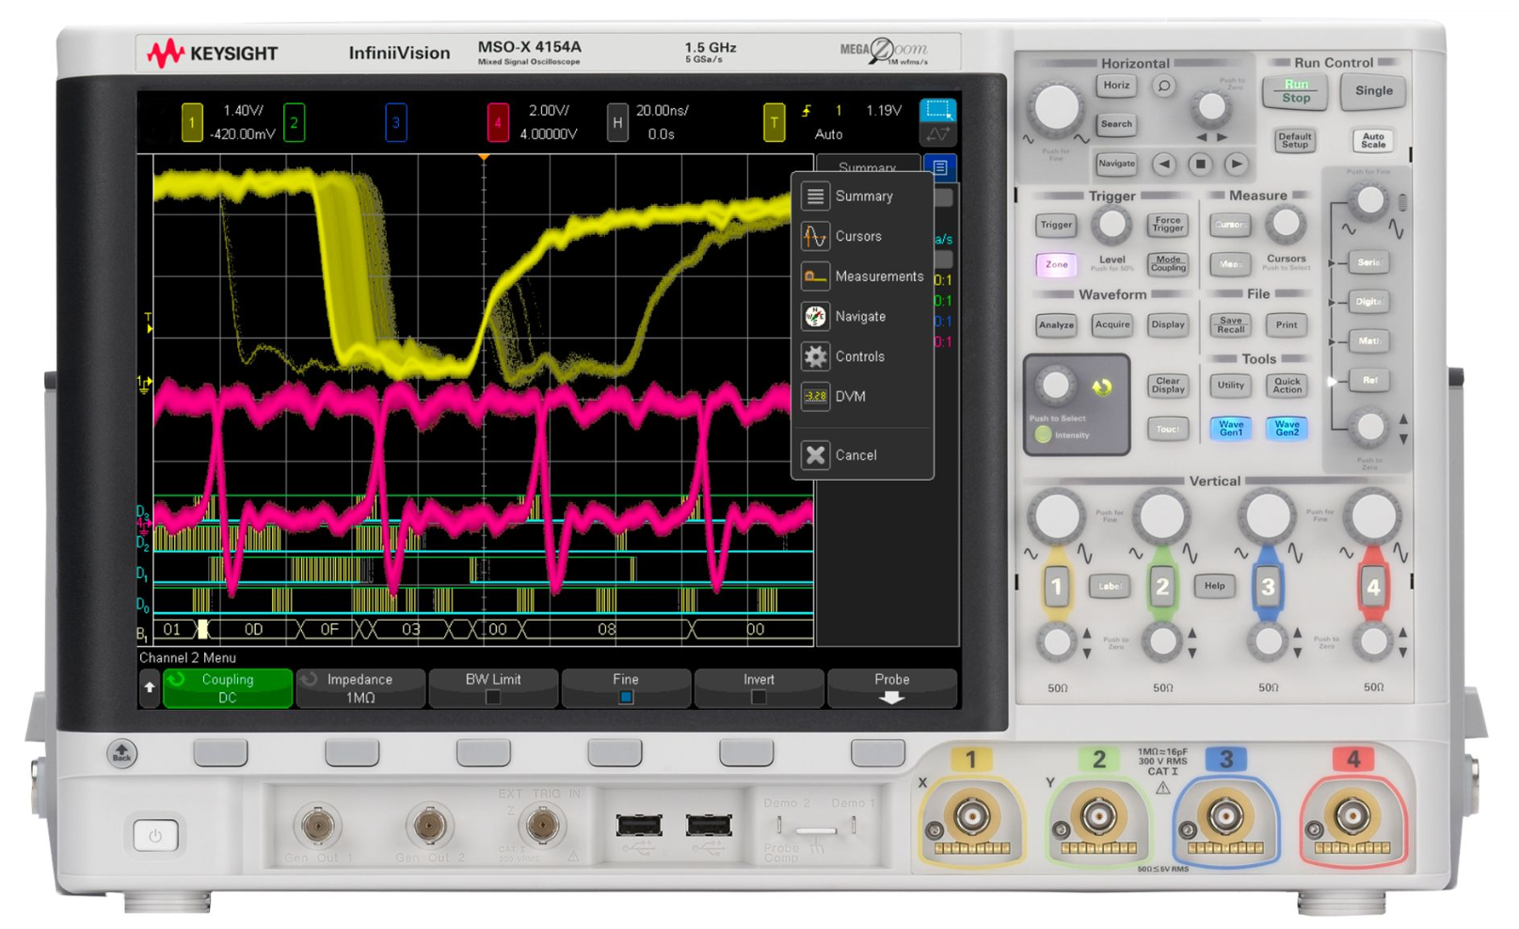This screenshot has height=929, width=1519.
Task: Push the yellow channel 1 button in Vertical section
Action: [x=1056, y=588]
